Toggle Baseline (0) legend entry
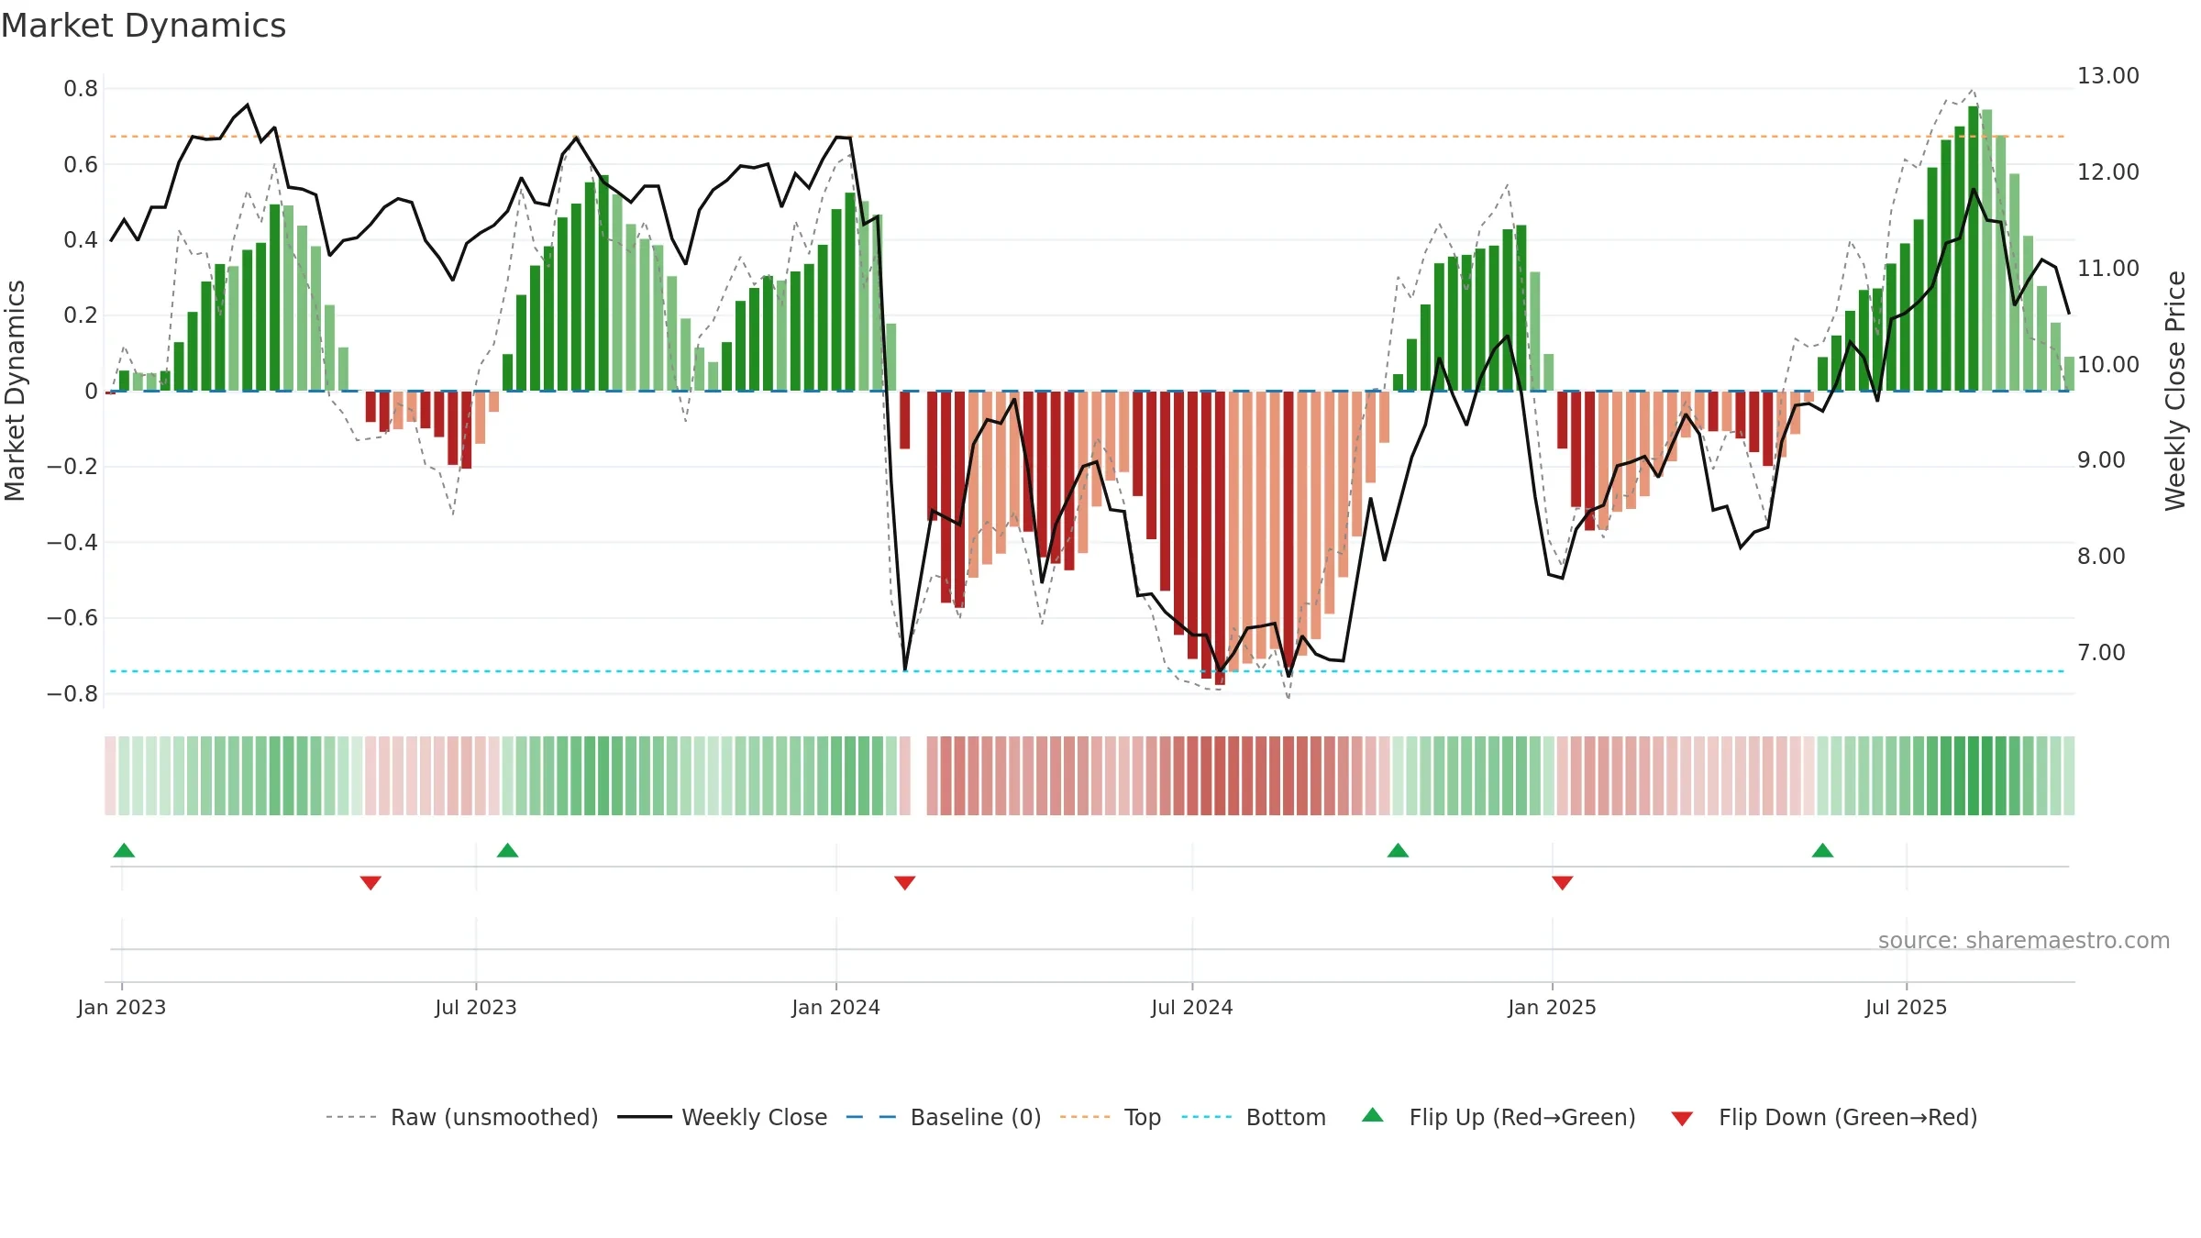 (944, 1117)
